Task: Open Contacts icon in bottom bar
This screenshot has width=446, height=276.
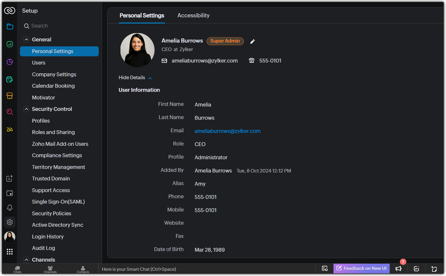Action: tap(83, 269)
